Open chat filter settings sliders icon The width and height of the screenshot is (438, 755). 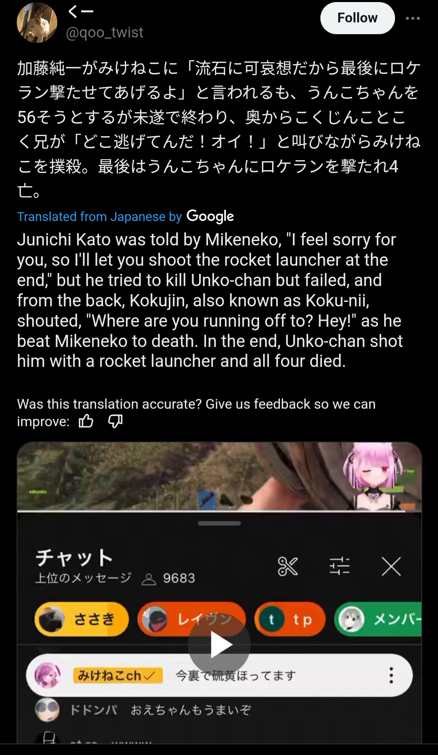(339, 566)
